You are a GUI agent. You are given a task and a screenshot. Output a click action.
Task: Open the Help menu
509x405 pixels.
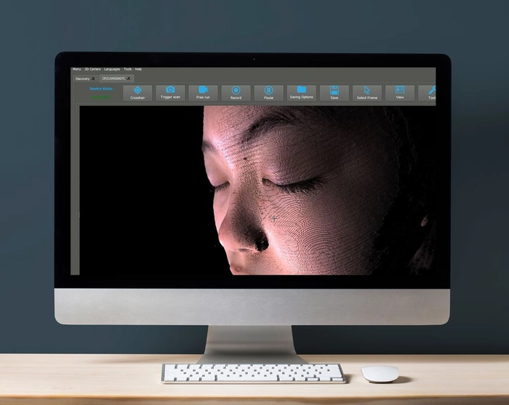138,69
